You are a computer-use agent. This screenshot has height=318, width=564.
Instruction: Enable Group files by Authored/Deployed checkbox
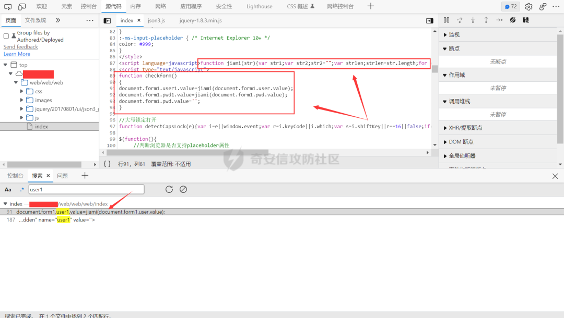click(x=6, y=36)
